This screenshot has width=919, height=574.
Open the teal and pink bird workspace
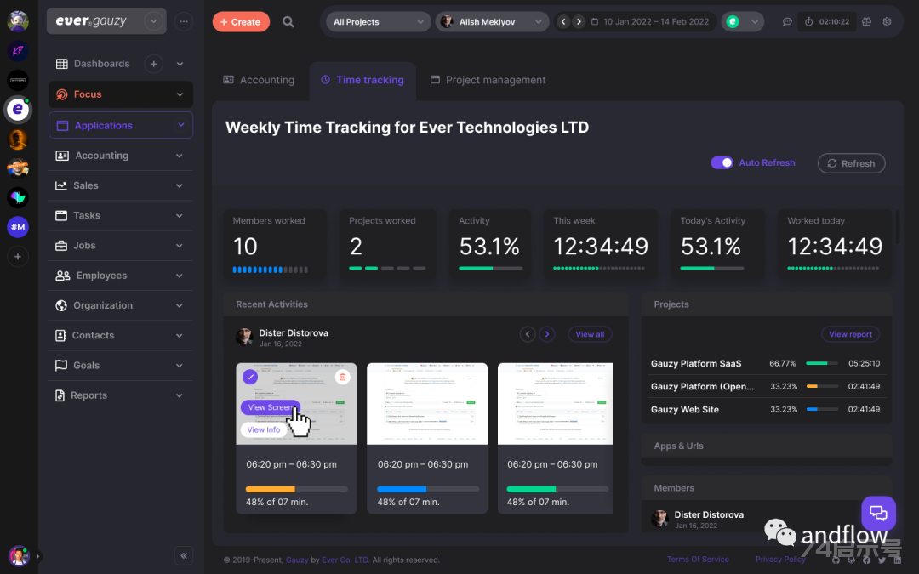(x=18, y=198)
